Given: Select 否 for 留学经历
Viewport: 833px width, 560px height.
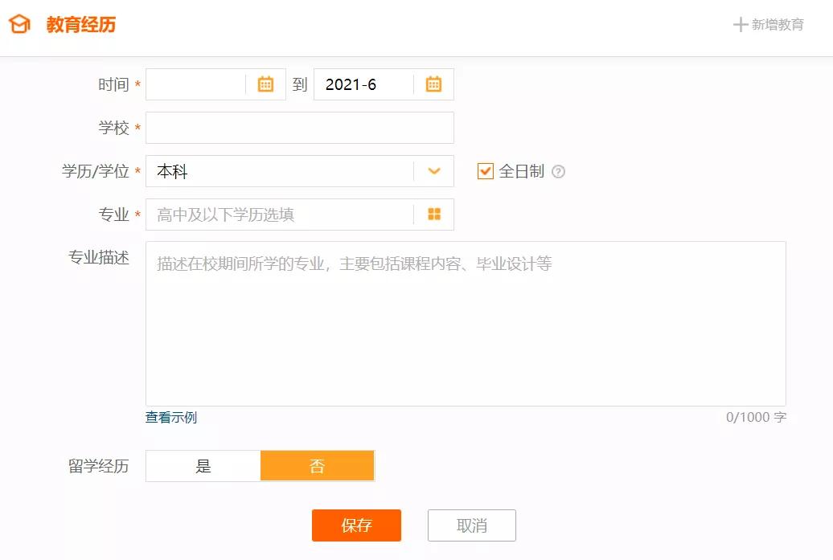Looking at the screenshot, I should click(317, 465).
